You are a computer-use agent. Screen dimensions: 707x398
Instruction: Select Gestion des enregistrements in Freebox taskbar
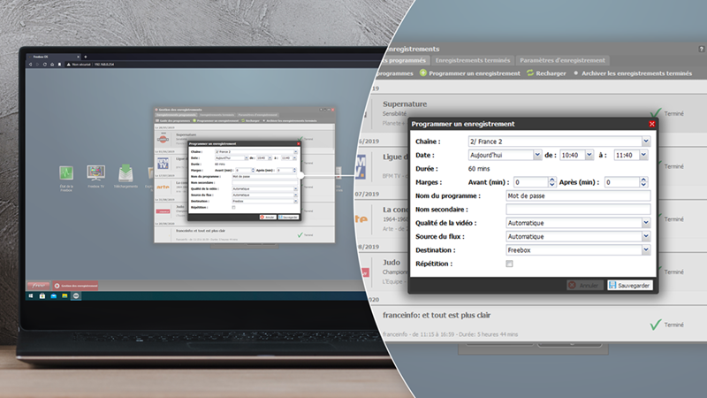75,286
